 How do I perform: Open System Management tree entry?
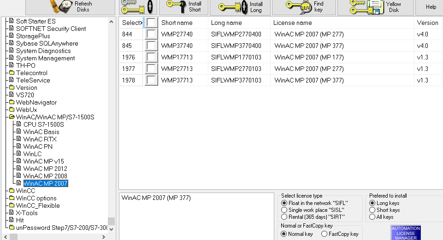[45, 58]
